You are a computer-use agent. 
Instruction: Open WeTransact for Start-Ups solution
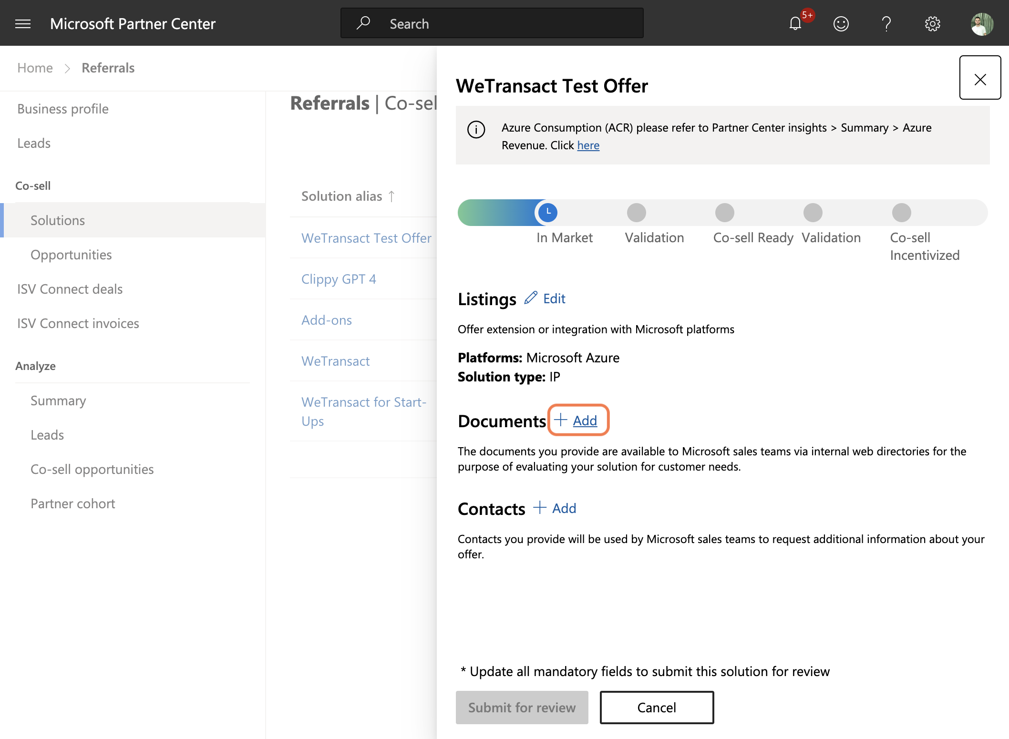pyautogui.click(x=364, y=411)
